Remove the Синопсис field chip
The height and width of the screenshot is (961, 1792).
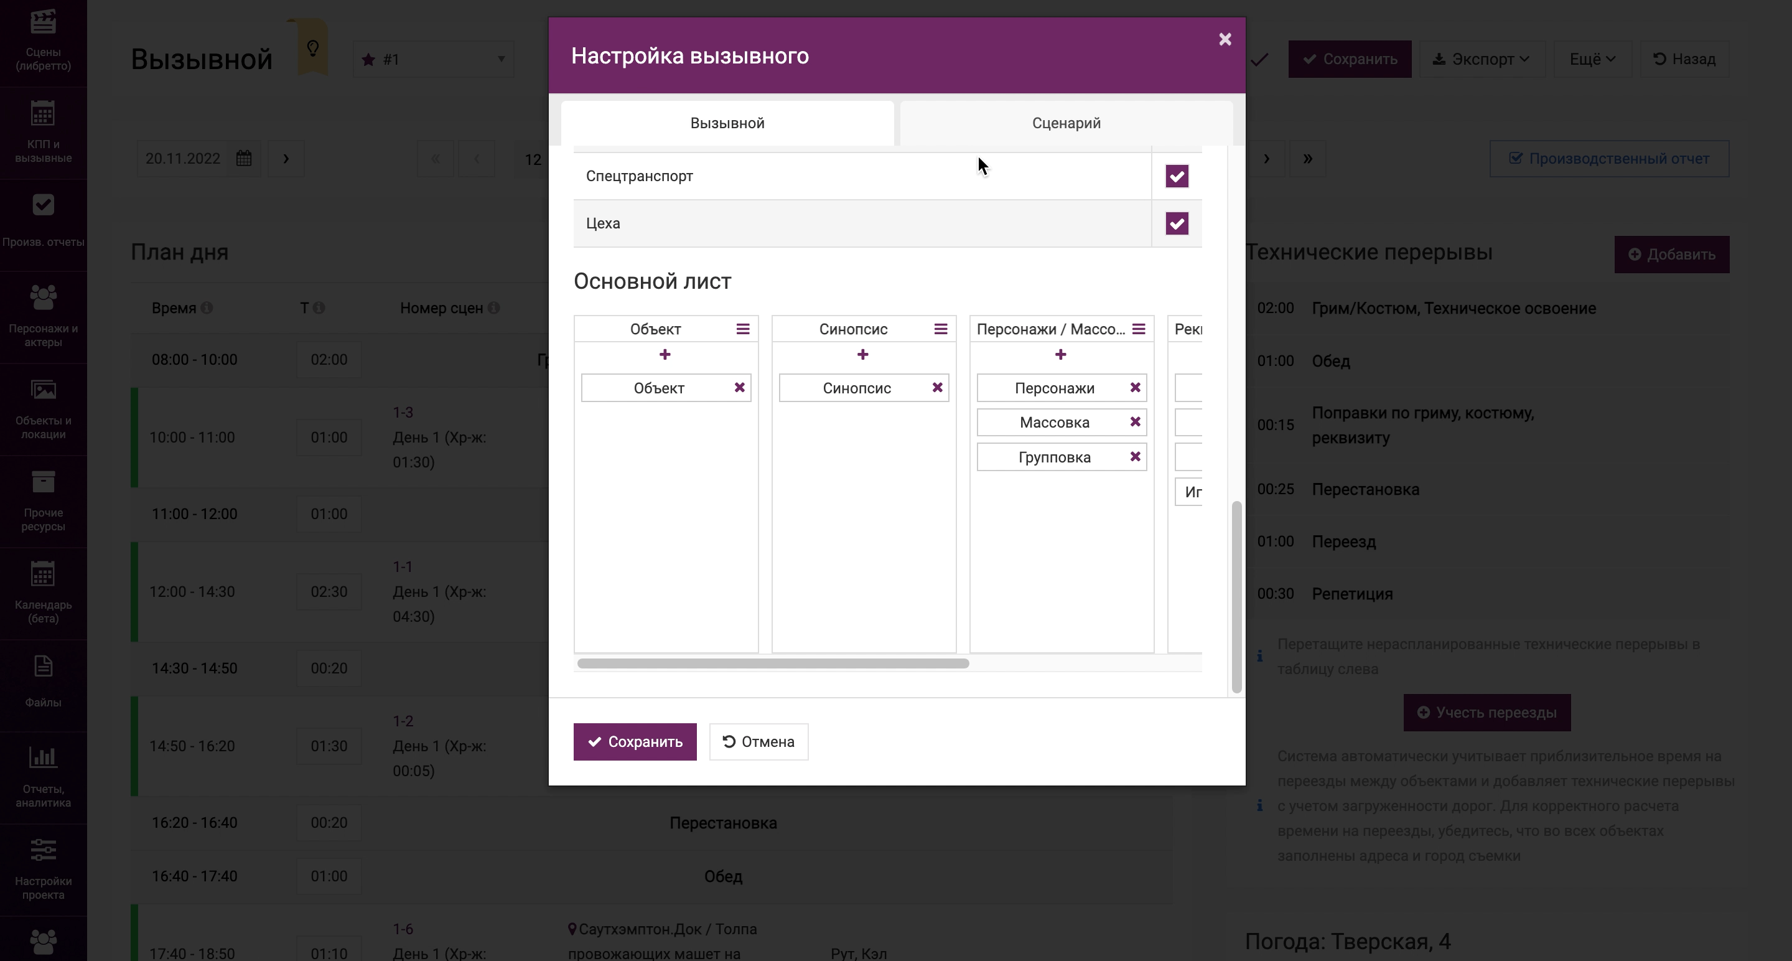tap(937, 388)
